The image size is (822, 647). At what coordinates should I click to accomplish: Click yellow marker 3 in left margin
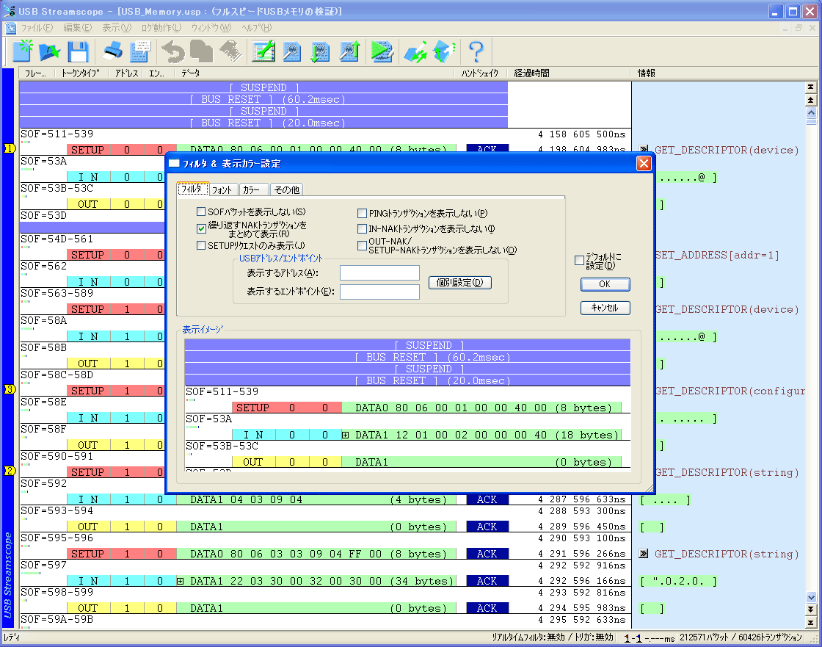tap(10, 389)
